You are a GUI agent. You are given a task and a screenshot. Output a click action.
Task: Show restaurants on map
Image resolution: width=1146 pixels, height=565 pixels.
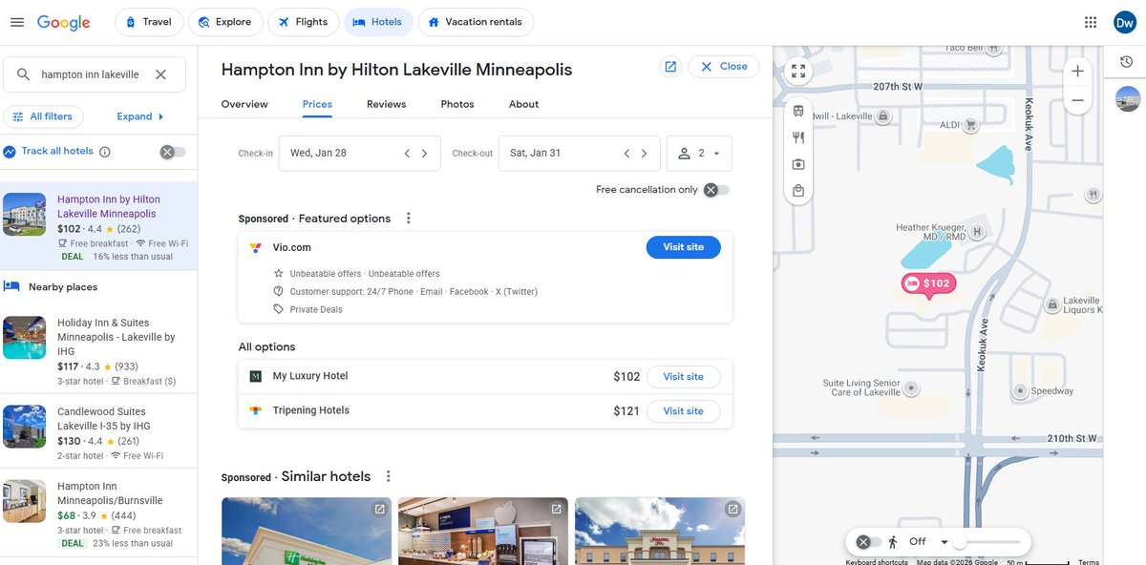tap(798, 137)
